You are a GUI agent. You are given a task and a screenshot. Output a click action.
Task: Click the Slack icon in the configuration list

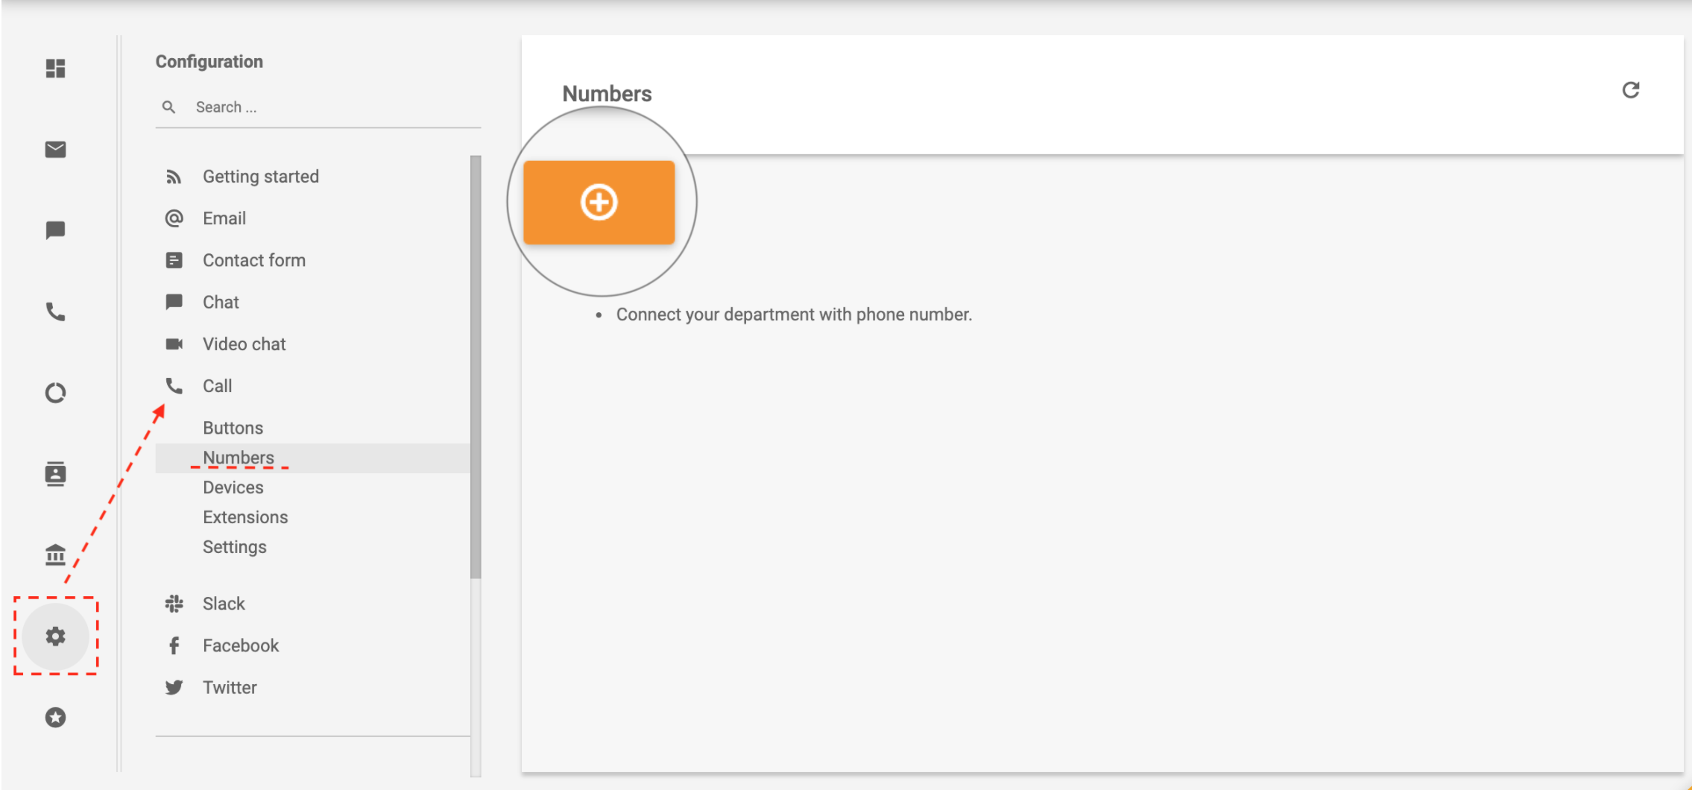pyautogui.click(x=174, y=603)
